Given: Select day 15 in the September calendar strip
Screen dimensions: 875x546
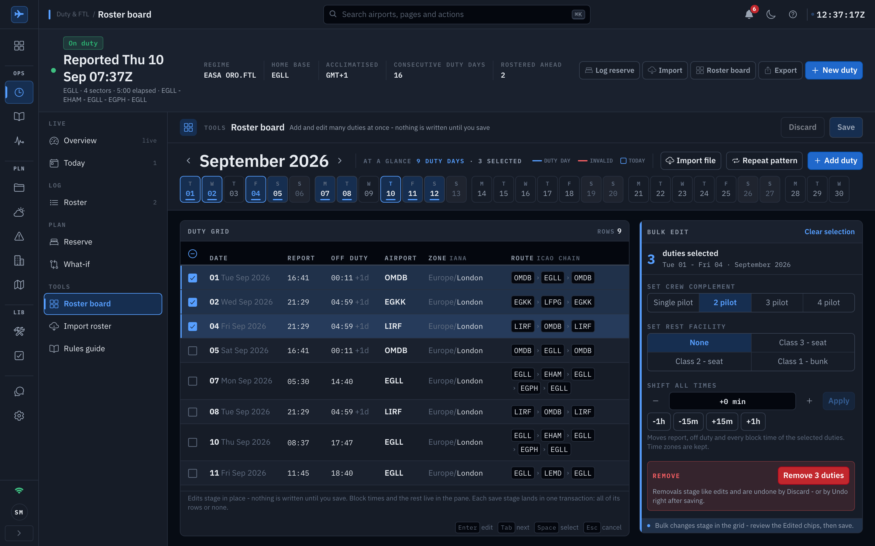Looking at the screenshot, I should point(503,189).
